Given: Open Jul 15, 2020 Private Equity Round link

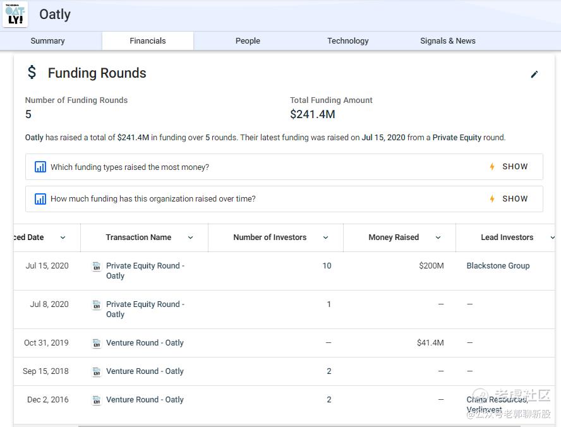Looking at the screenshot, I should click(x=145, y=271).
